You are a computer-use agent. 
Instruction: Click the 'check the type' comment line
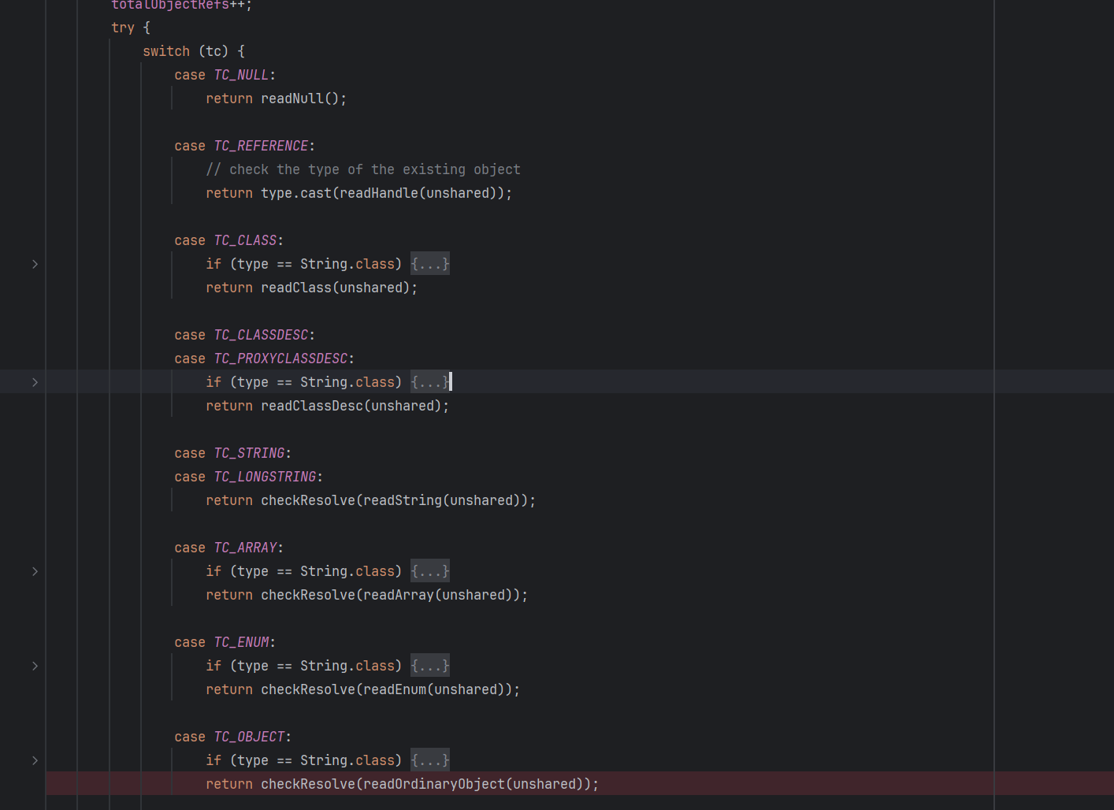click(362, 169)
